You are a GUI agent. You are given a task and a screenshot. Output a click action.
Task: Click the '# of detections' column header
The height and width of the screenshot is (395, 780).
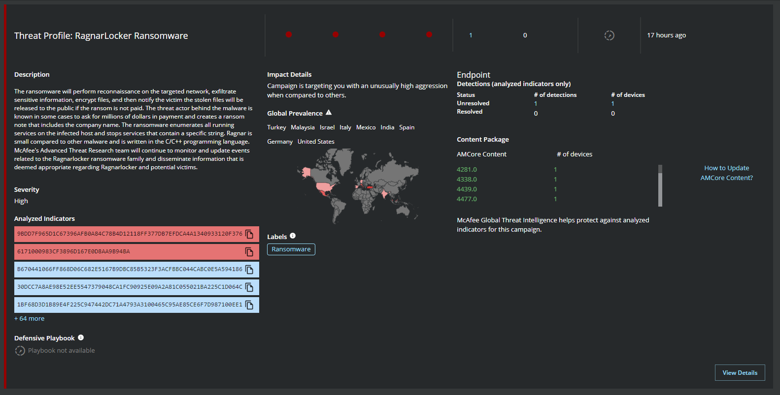(x=555, y=95)
